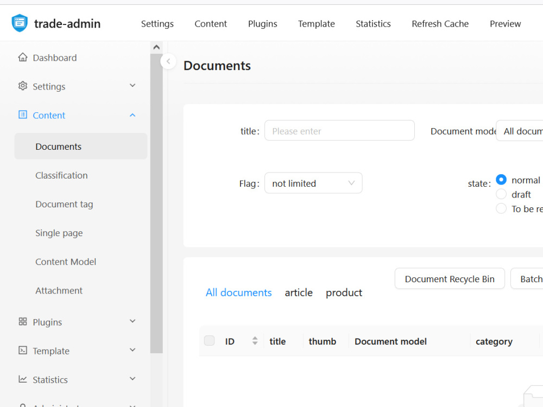Open Template in the top navigation

point(317,23)
